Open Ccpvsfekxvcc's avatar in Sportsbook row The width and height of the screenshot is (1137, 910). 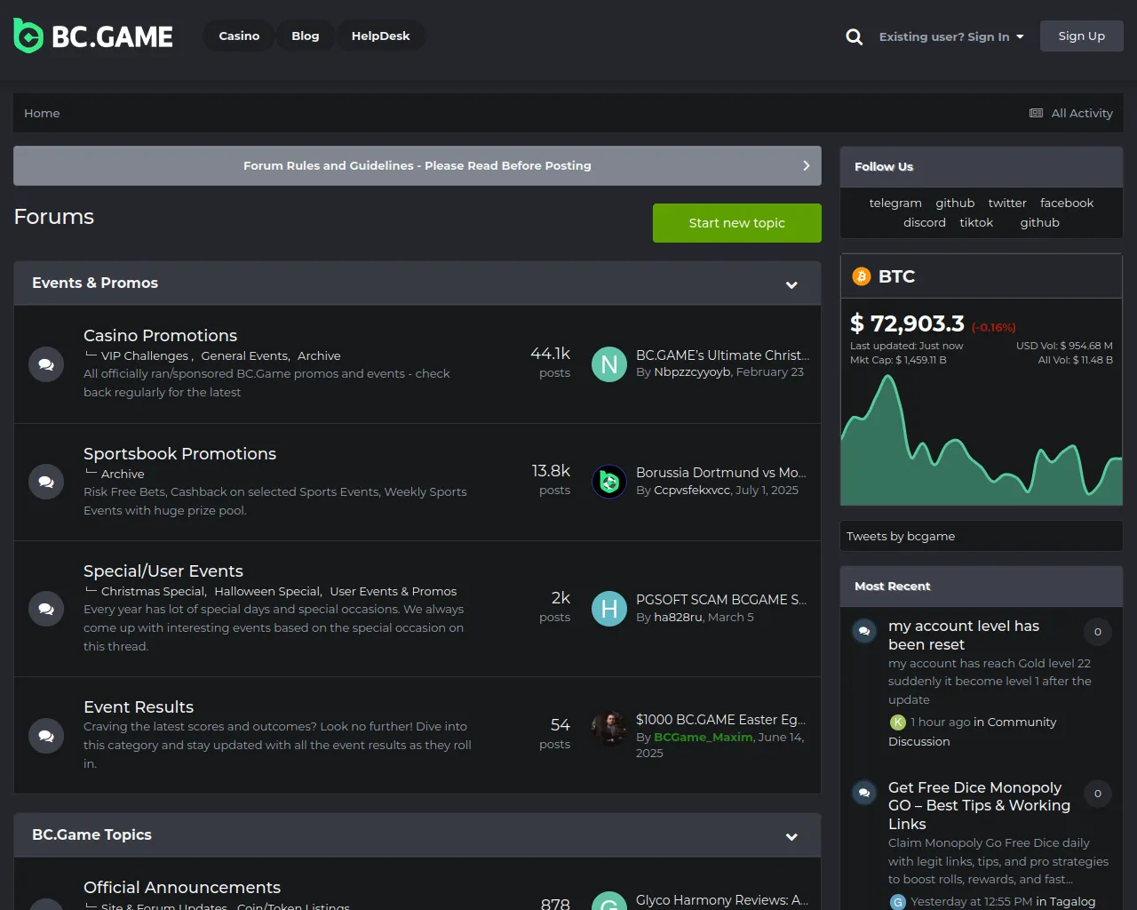point(609,482)
